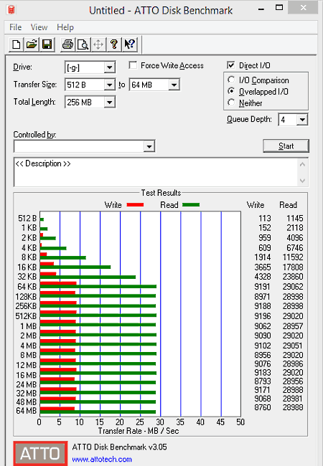Expand the Controlled by dropdown

149,146
